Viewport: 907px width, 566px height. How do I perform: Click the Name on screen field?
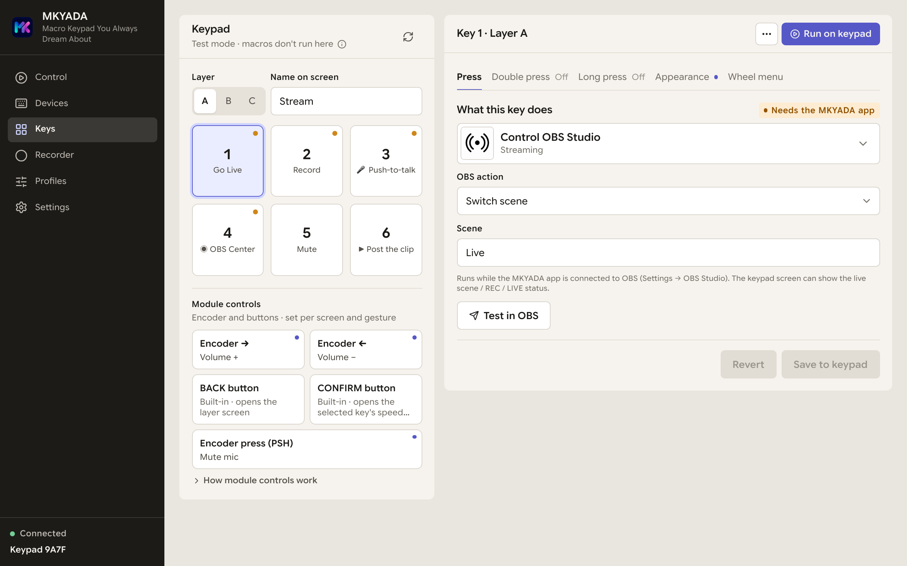346,101
